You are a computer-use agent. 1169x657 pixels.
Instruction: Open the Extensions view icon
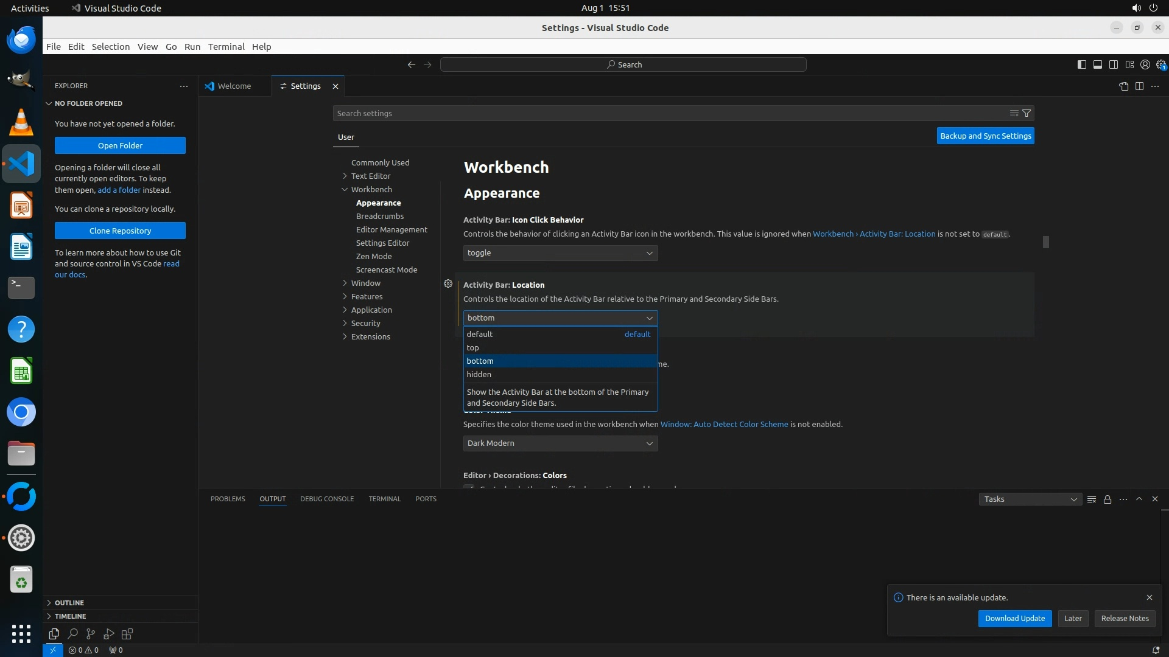point(127,634)
